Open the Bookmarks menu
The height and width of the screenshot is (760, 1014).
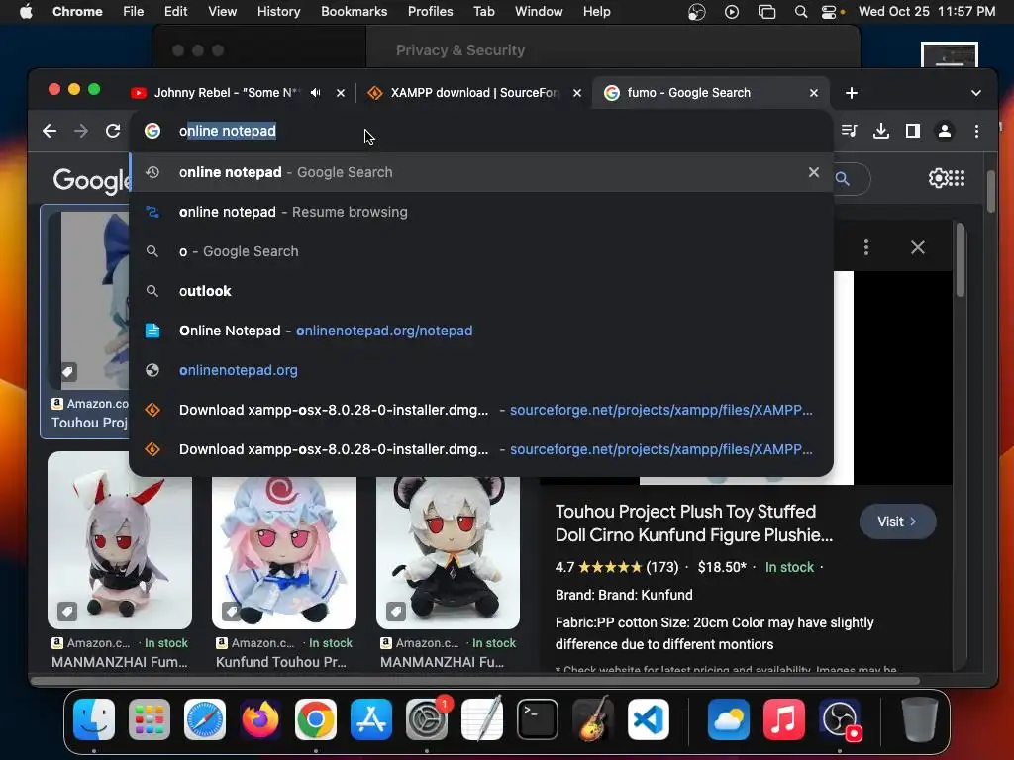pos(355,12)
